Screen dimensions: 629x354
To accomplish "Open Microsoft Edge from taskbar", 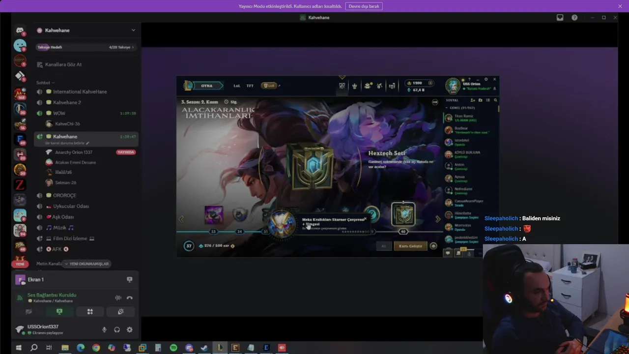I will coord(81,348).
